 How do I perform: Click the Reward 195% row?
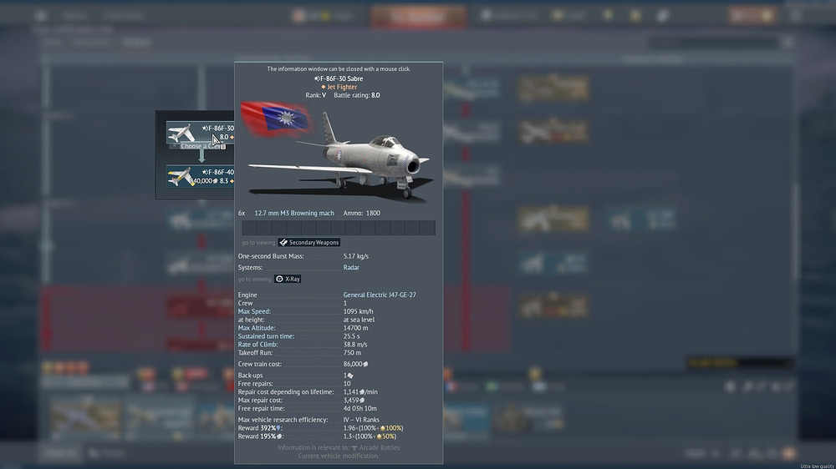tap(317, 436)
